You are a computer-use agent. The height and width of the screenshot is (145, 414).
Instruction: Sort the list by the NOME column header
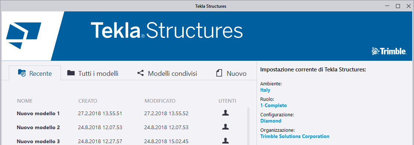[25, 101]
